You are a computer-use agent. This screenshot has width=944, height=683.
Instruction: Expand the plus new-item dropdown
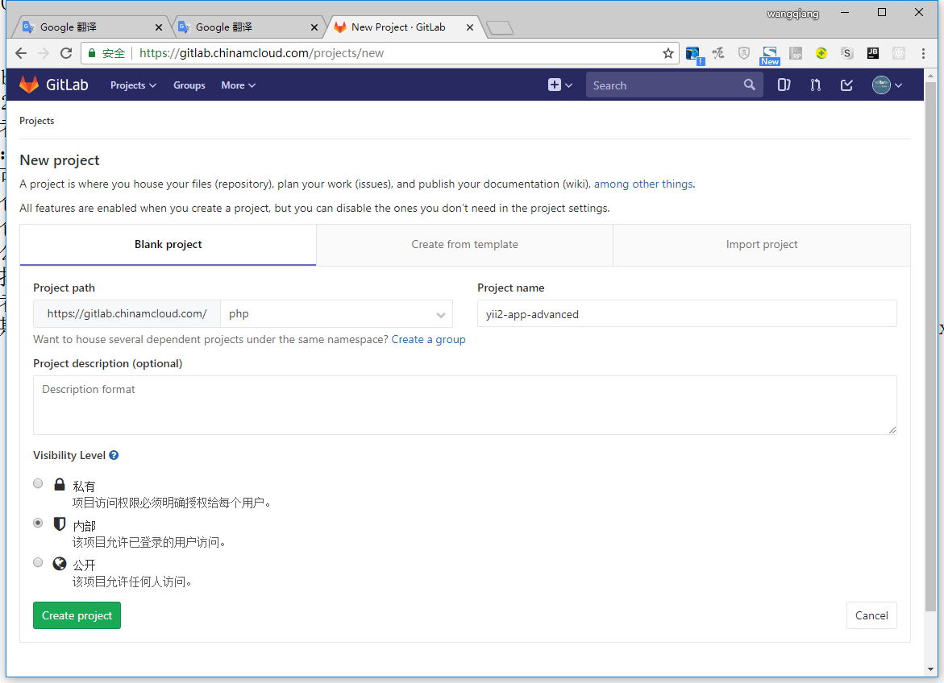(x=559, y=85)
